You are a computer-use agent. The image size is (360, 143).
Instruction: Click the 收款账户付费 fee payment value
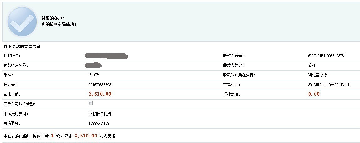pyautogui.click(x=100, y=114)
